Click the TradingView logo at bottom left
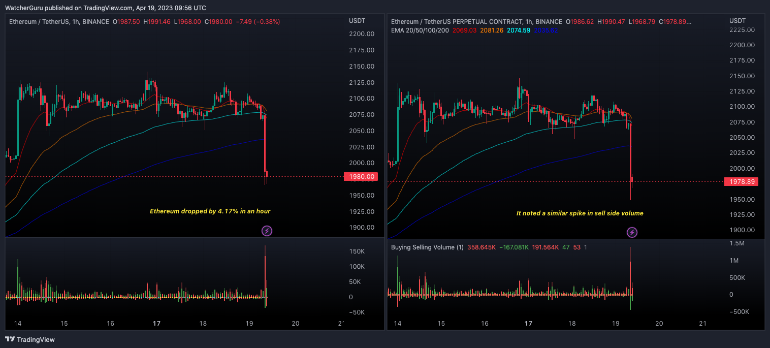 point(30,339)
